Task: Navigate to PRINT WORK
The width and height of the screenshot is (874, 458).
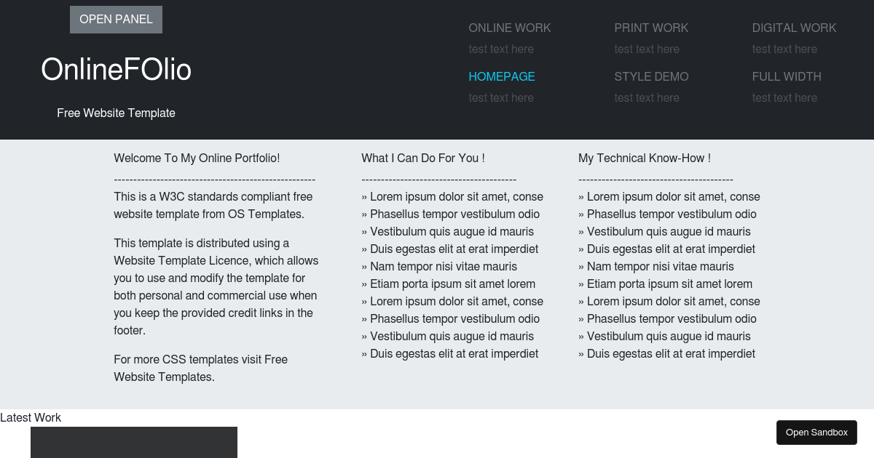Action: [651, 28]
